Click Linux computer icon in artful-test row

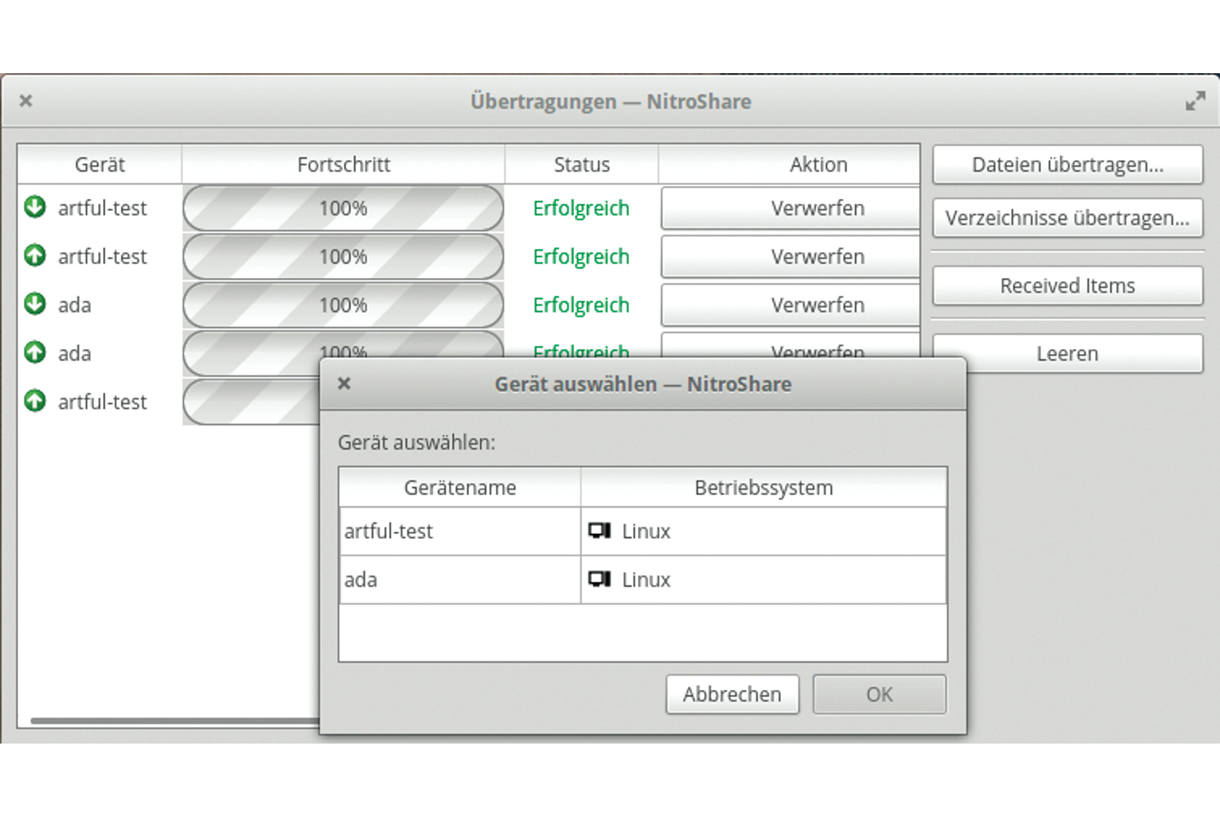[599, 530]
